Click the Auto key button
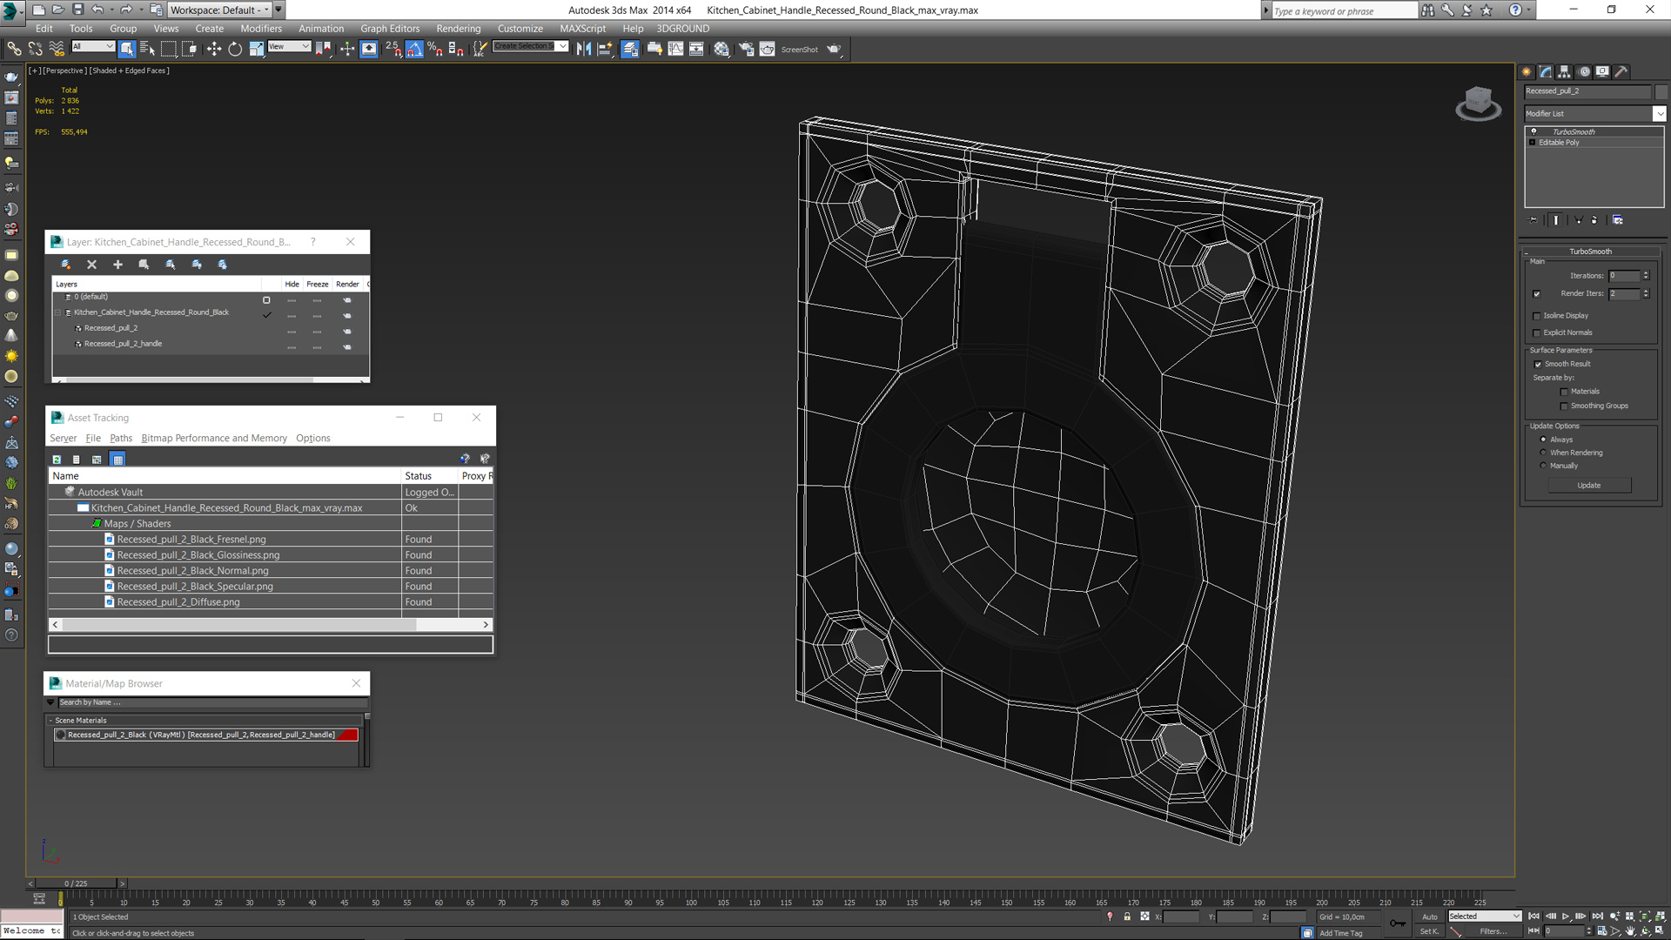 pyautogui.click(x=1430, y=916)
